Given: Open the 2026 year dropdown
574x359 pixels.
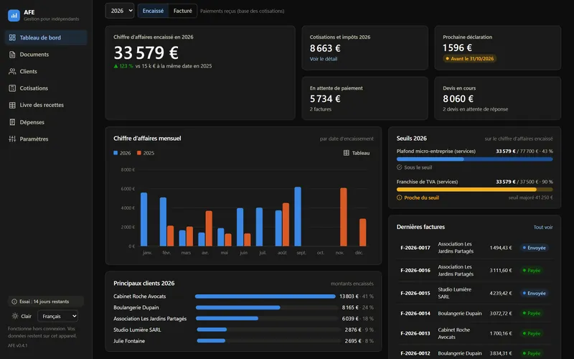Looking at the screenshot, I should [x=120, y=11].
